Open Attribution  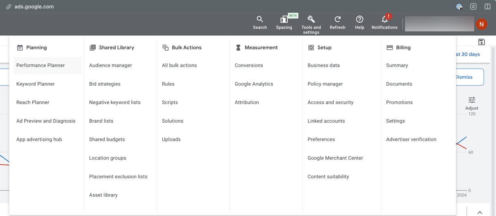(x=247, y=102)
